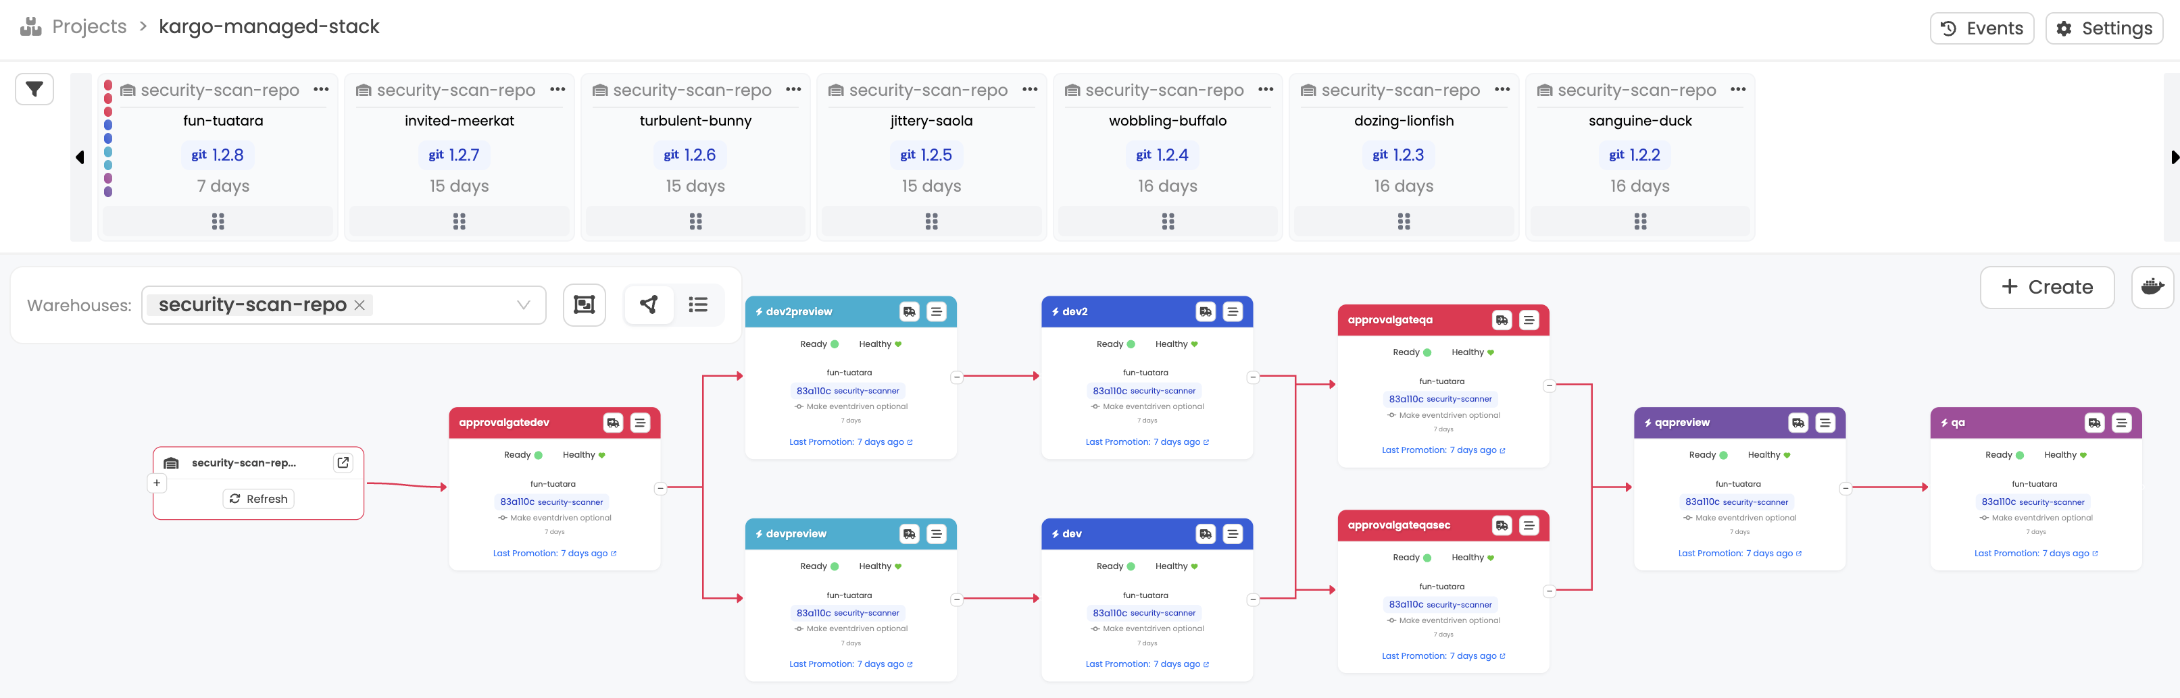Collapse downstream of approvalgatedev node

[661, 489]
